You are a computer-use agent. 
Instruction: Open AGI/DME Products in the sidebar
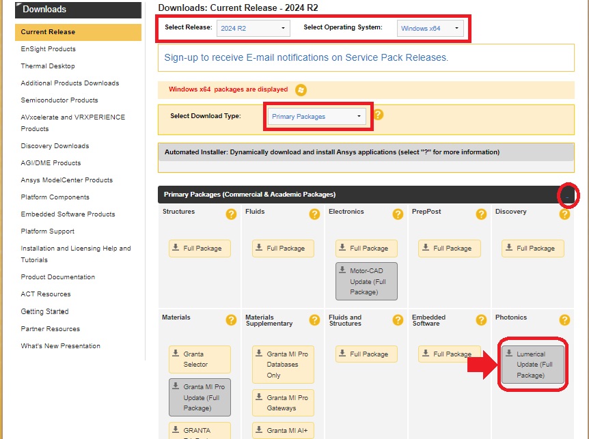coord(51,163)
